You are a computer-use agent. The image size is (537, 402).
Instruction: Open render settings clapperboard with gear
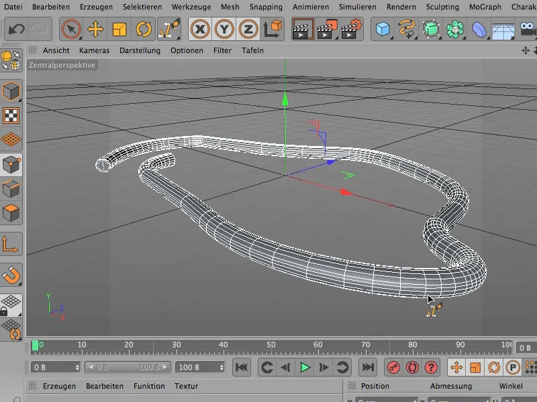(x=351, y=29)
